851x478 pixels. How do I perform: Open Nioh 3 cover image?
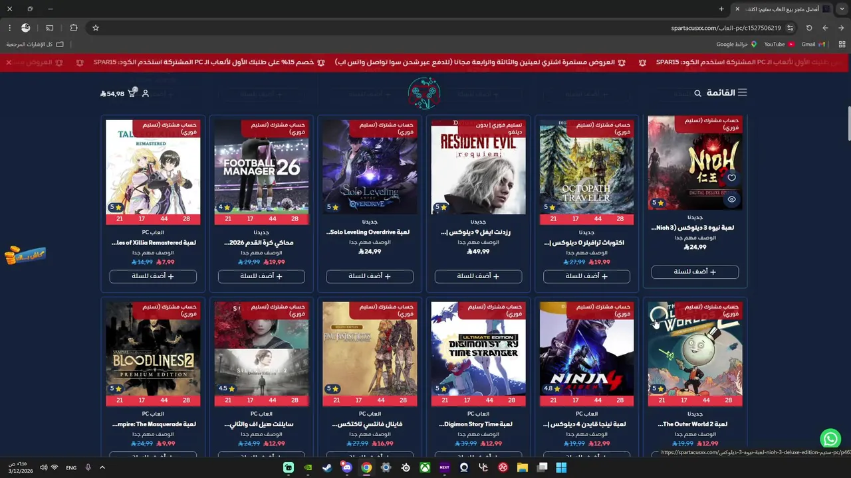695,163
